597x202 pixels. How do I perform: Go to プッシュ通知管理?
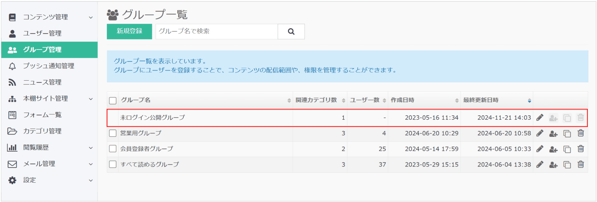(49, 66)
